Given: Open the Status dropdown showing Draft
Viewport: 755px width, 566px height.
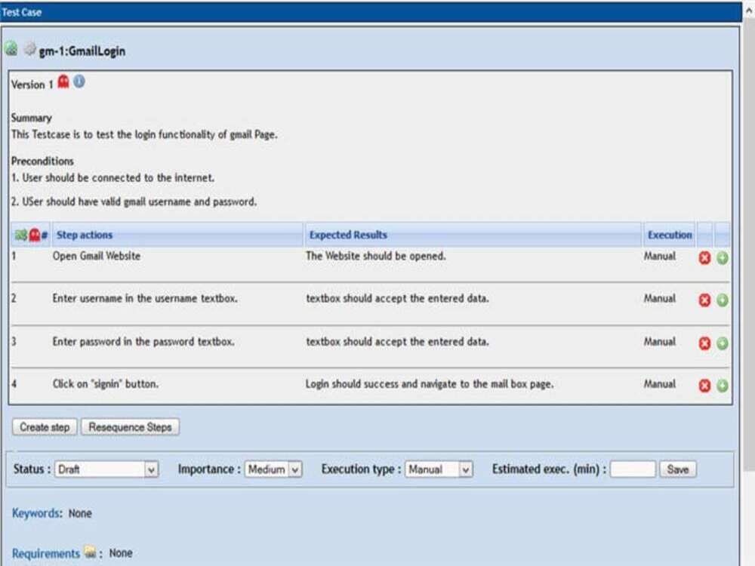Looking at the screenshot, I should pos(107,469).
